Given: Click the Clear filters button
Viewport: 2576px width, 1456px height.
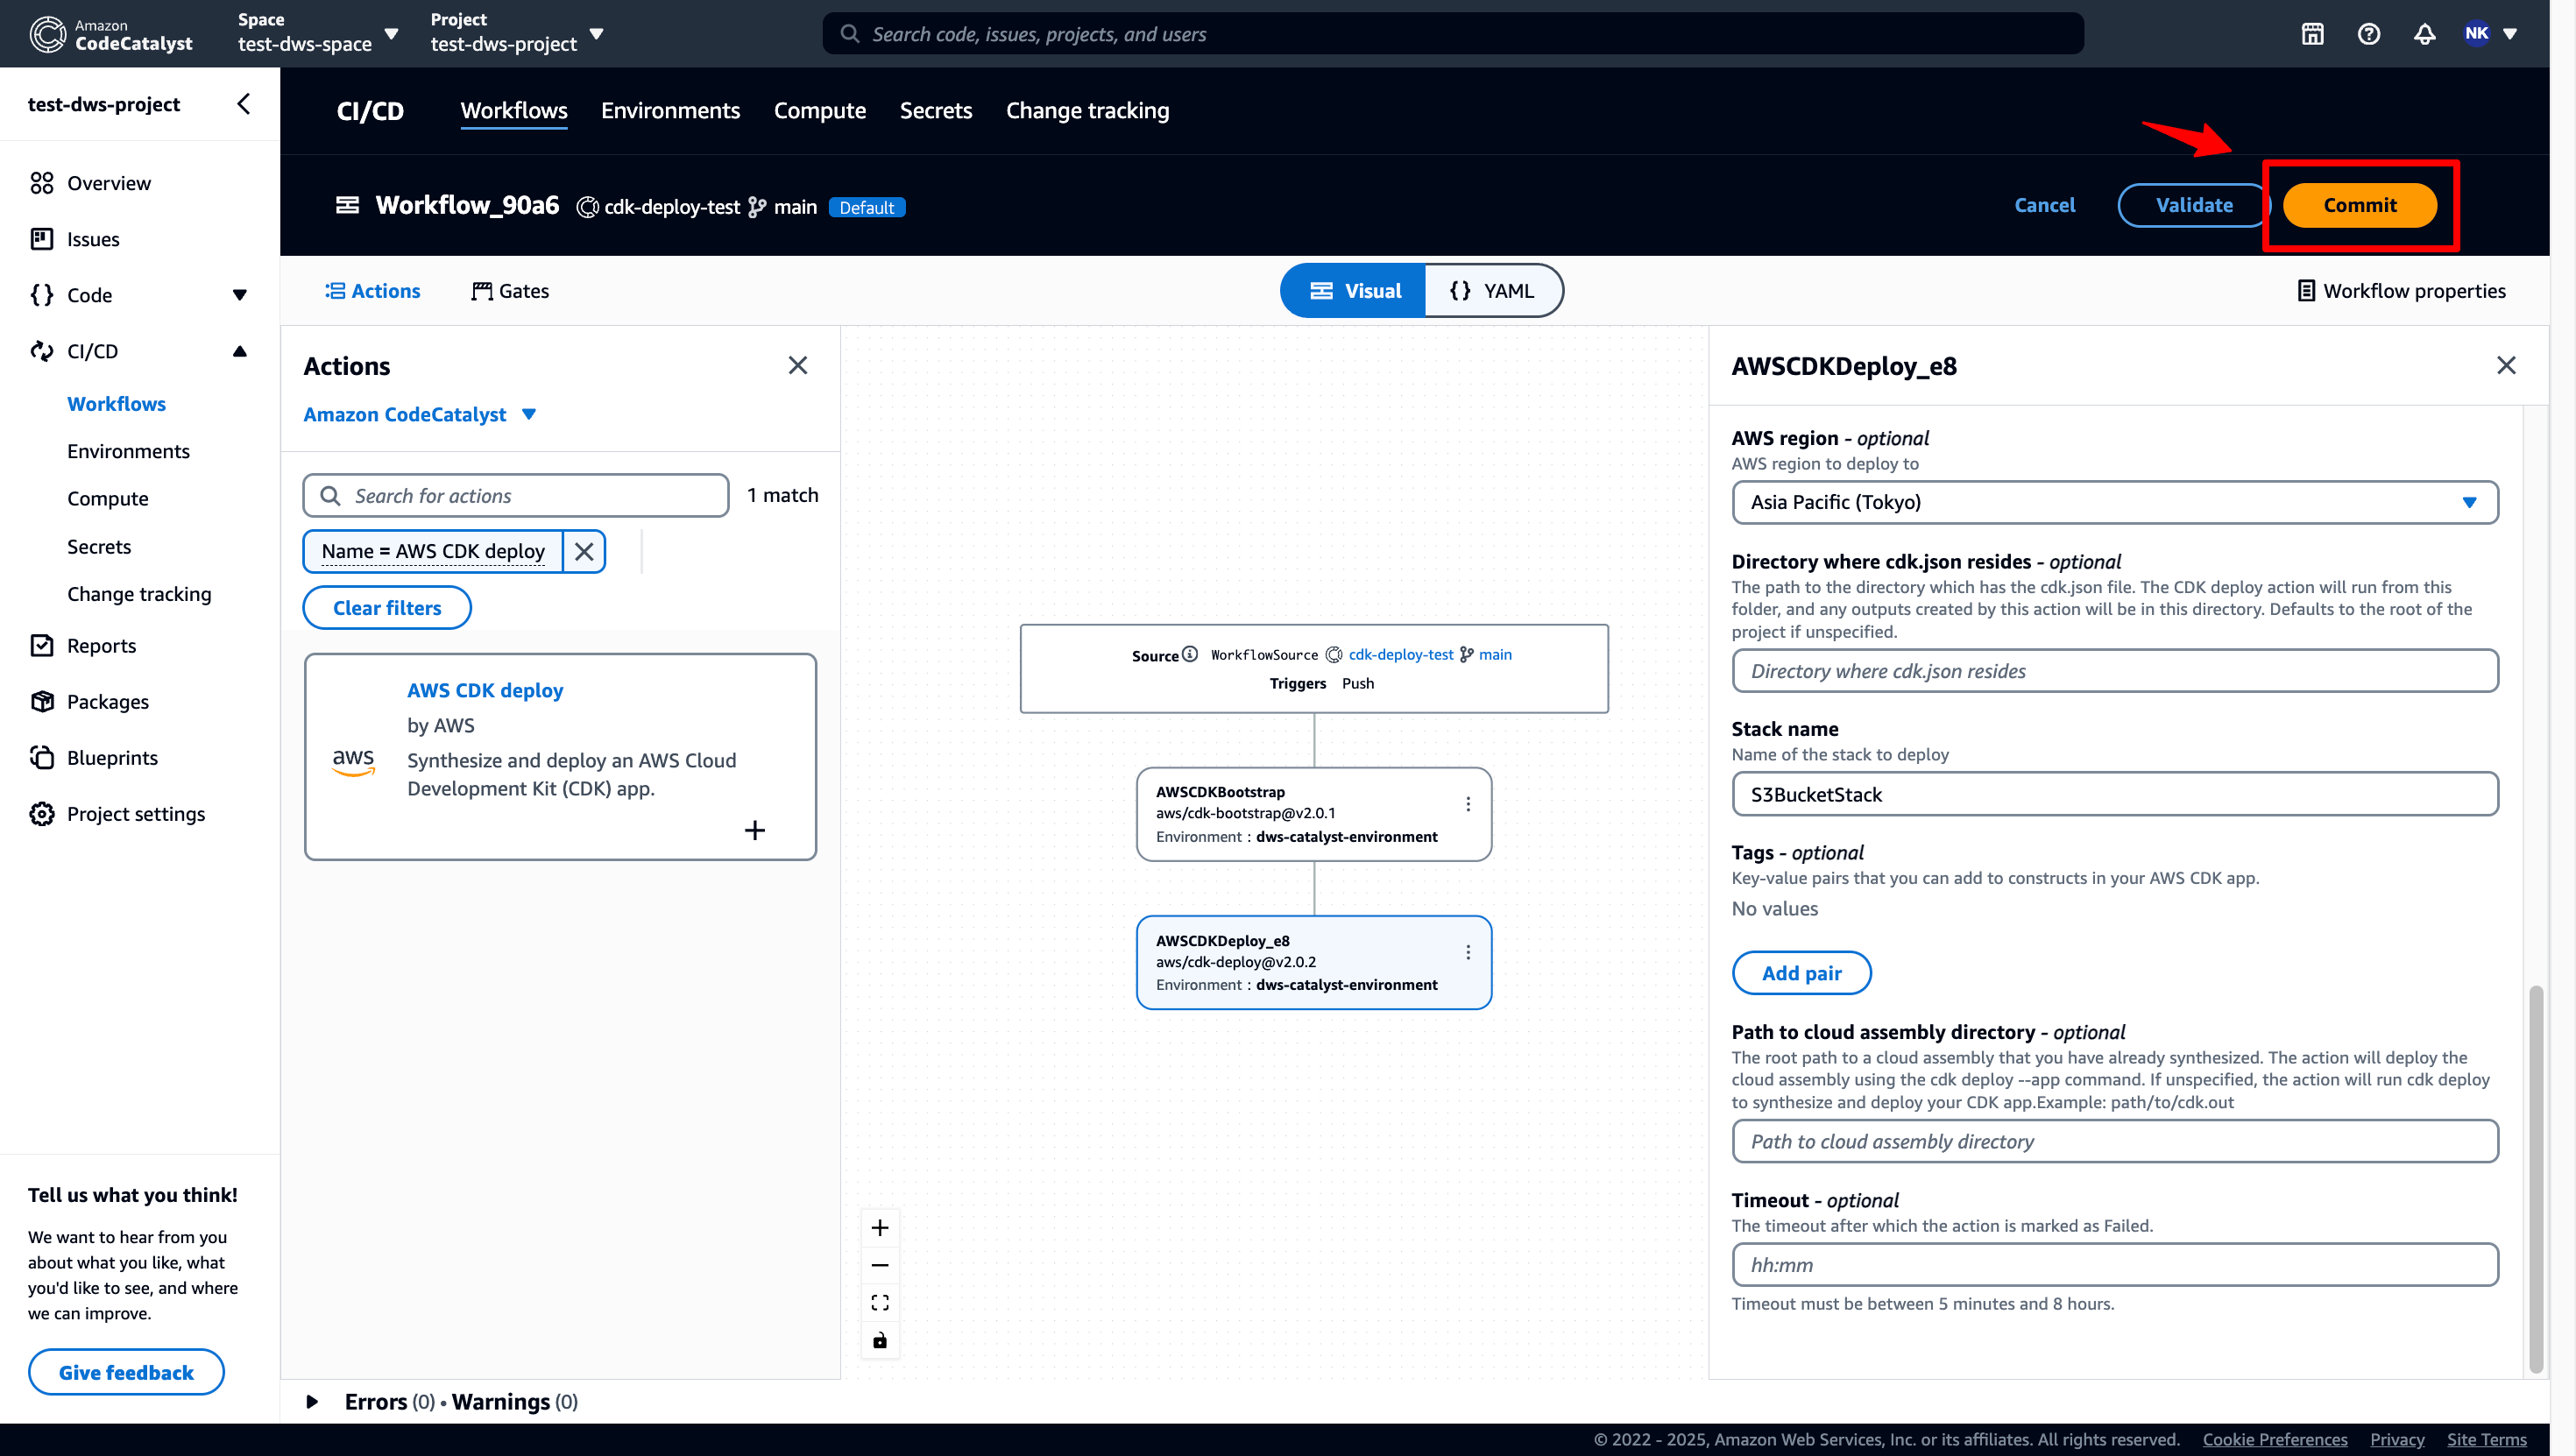Looking at the screenshot, I should tap(387, 607).
